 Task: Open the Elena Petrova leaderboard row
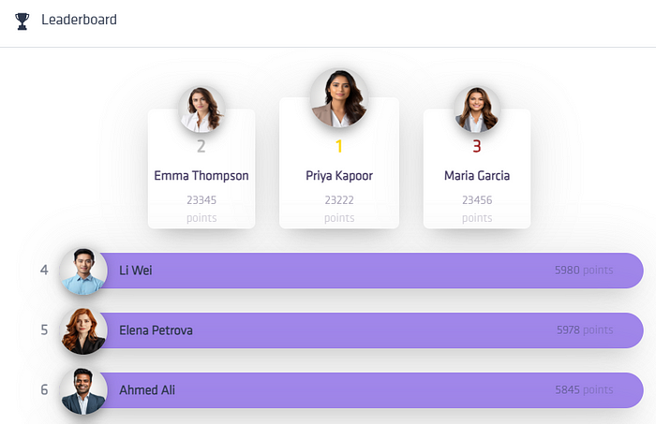point(351,330)
